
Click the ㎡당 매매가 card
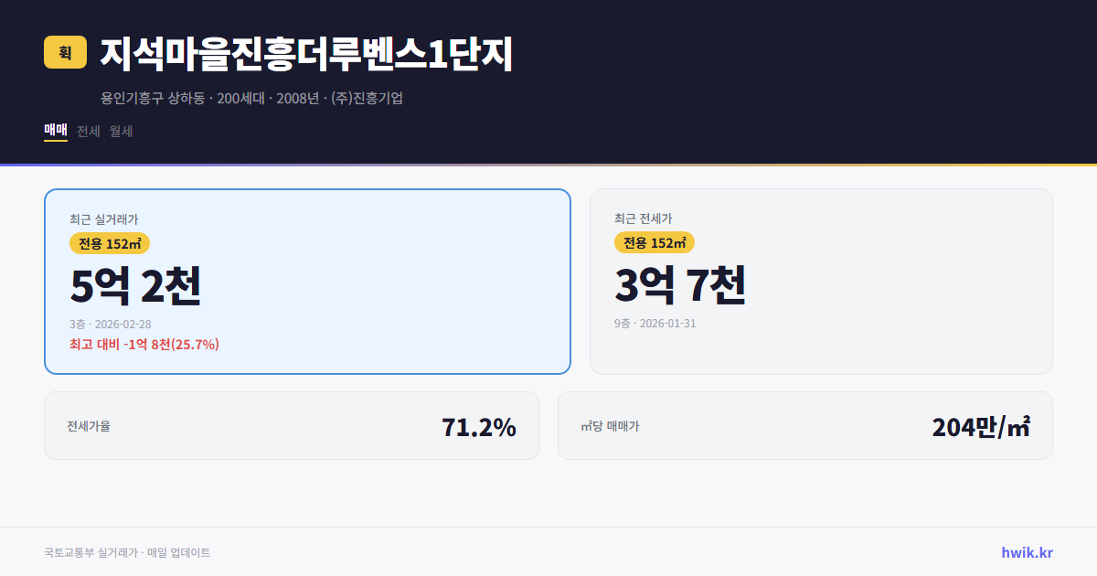(x=804, y=425)
